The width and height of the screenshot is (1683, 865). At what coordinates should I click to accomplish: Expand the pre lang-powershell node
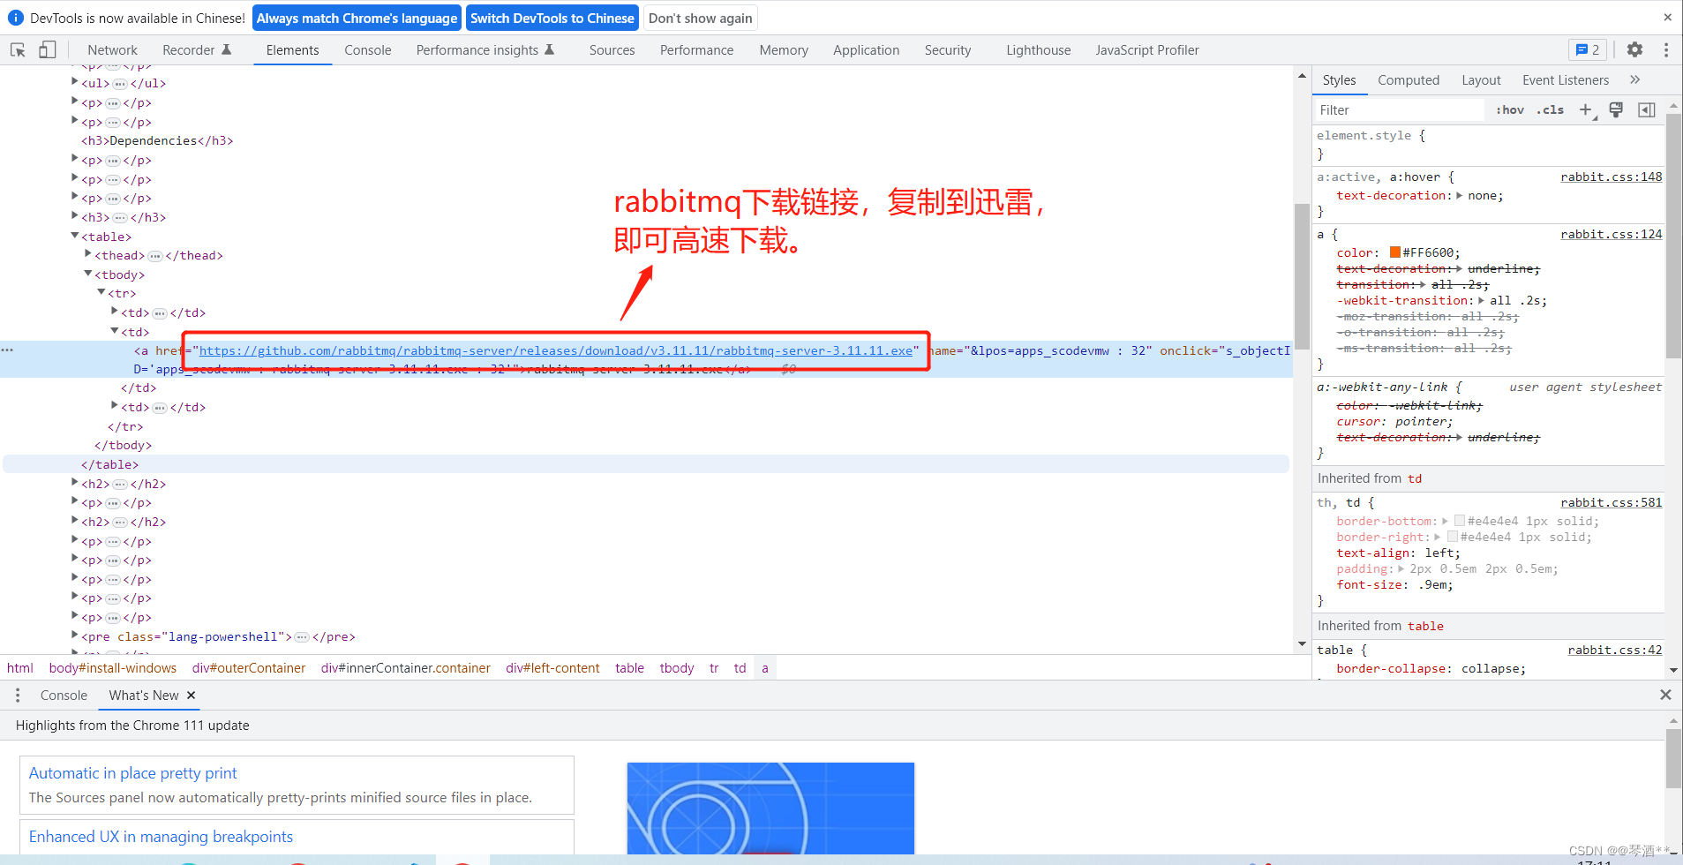tap(75, 636)
